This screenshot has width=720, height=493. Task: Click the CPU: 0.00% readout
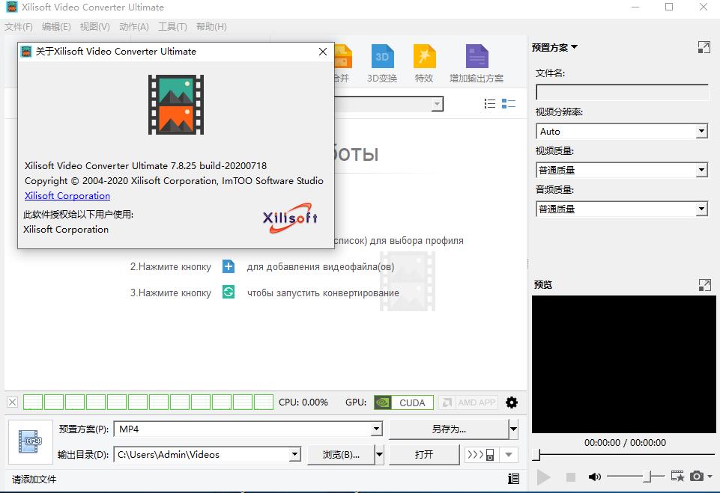point(303,402)
